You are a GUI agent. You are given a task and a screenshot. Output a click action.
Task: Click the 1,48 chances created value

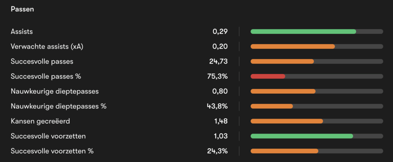tap(220, 121)
